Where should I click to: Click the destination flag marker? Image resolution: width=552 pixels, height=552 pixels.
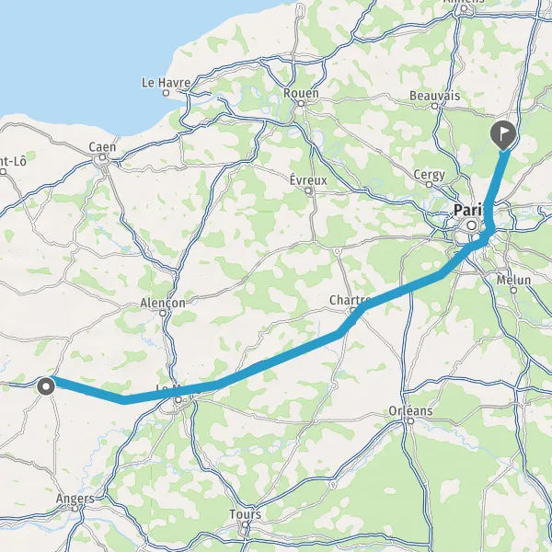[x=503, y=135]
